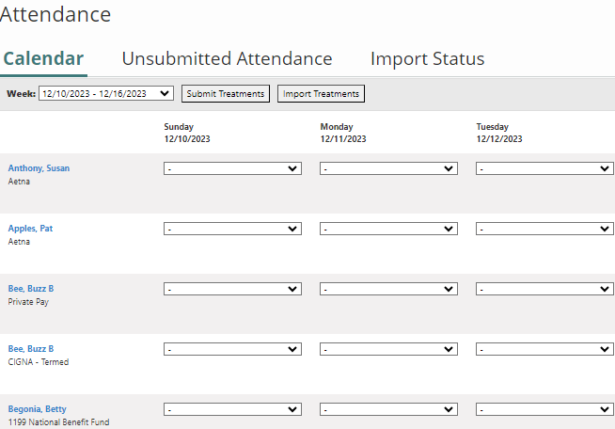Switch to the Unsubmitted Attendance tab
Viewport: 615px width, 429px height.
point(227,59)
